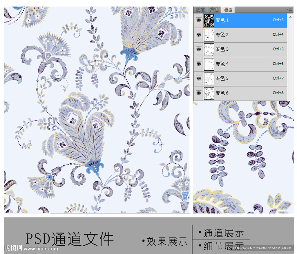Hide the 专色 6 channel
Screen dimensions: 297x254
click(x=198, y=93)
